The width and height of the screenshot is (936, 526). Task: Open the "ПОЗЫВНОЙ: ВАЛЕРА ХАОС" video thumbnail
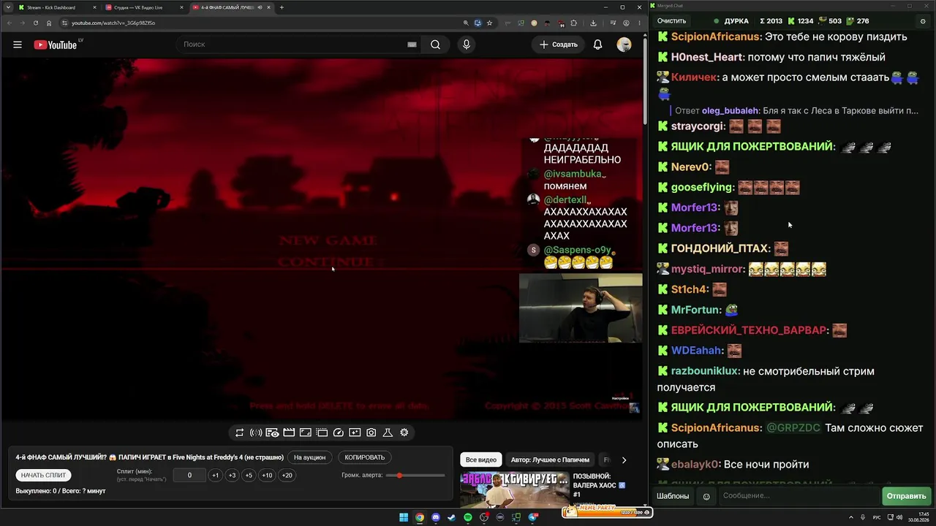(515, 489)
